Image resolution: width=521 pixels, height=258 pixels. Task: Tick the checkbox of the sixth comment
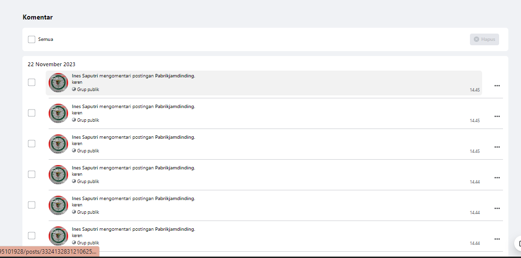[32, 236]
